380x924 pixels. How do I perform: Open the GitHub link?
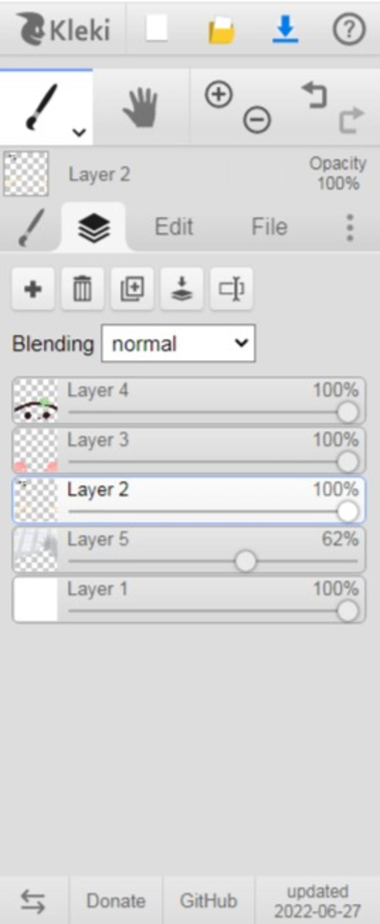[209, 901]
